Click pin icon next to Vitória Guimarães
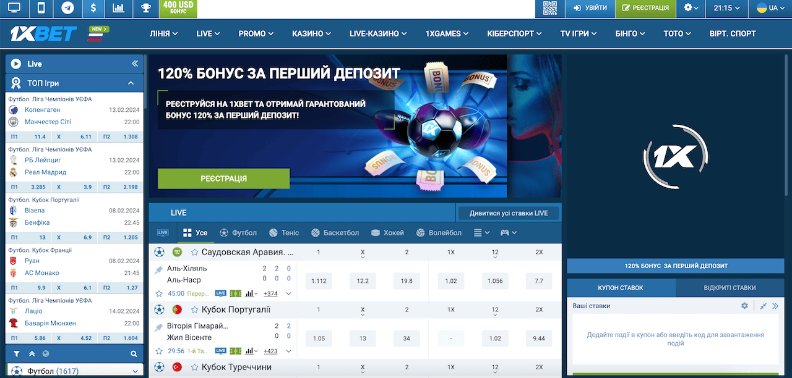The image size is (792, 378). tap(158, 327)
